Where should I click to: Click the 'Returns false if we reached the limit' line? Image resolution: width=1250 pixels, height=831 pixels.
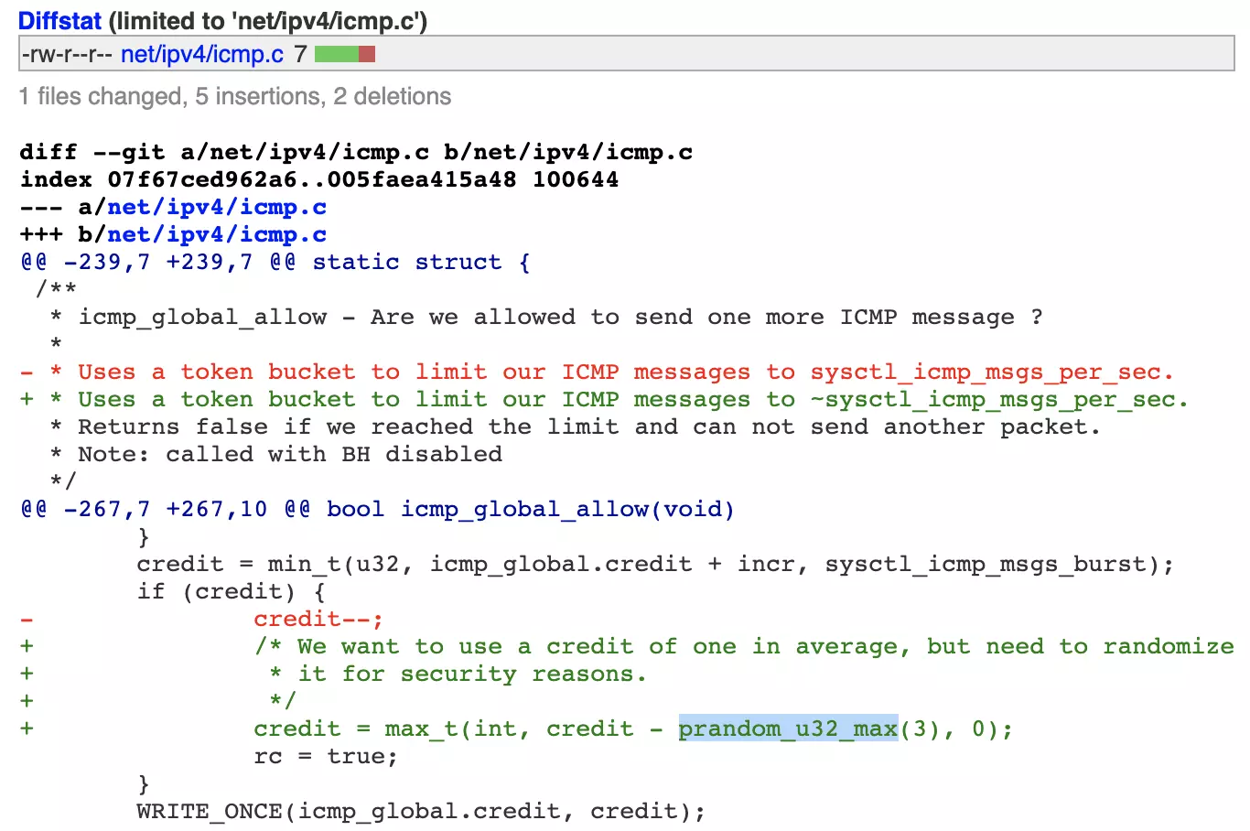[x=575, y=426]
